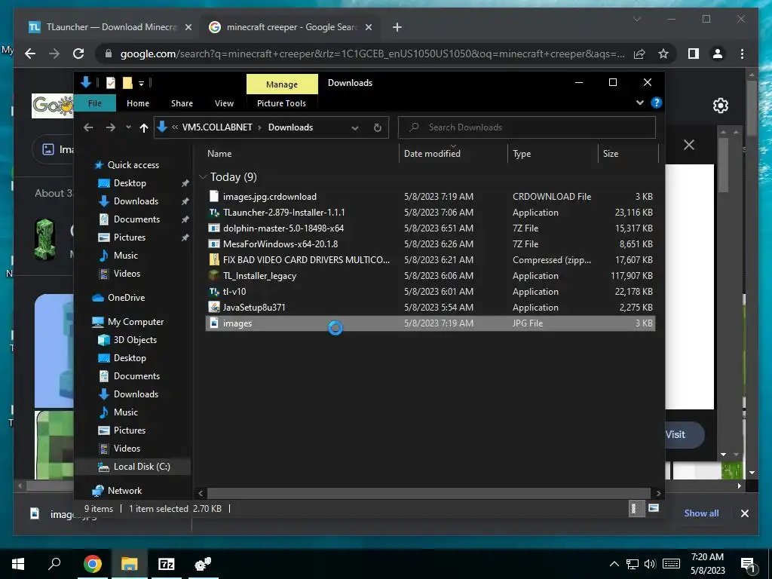Click Properties icon in quick access toolbar

(x=111, y=83)
